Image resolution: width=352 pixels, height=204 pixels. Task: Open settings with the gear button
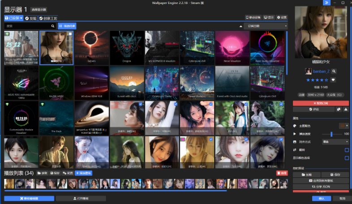click(282, 17)
